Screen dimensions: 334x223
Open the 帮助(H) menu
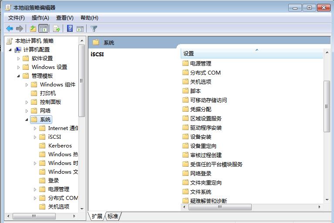[x=89, y=18]
